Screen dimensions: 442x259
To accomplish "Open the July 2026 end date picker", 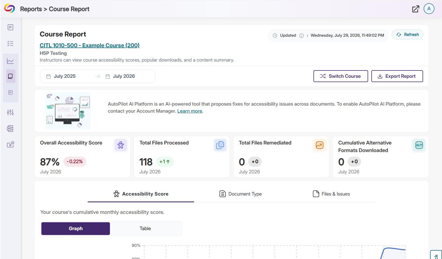I will point(124,76).
